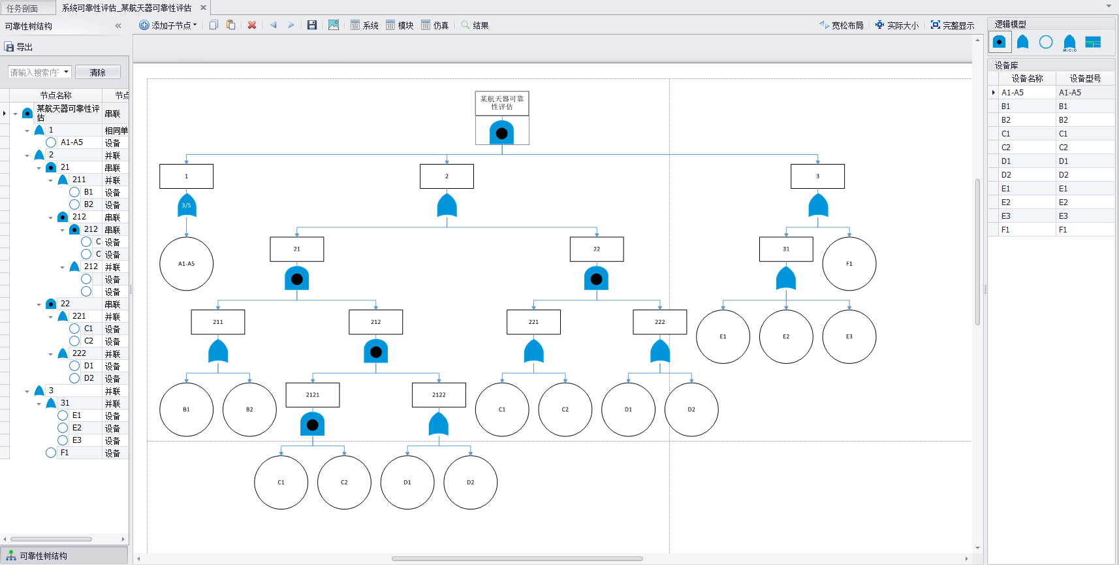Collapse tree node 21
1119x565 pixels.
(x=39, y=168)
